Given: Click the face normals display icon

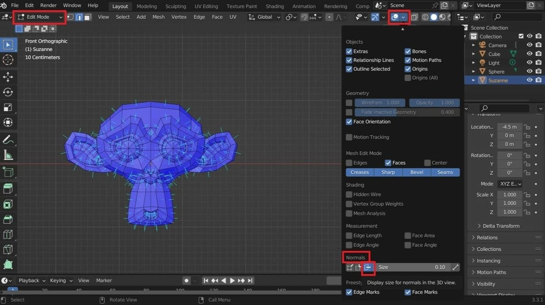Looking at the screenshot, I should pos(368,267).
